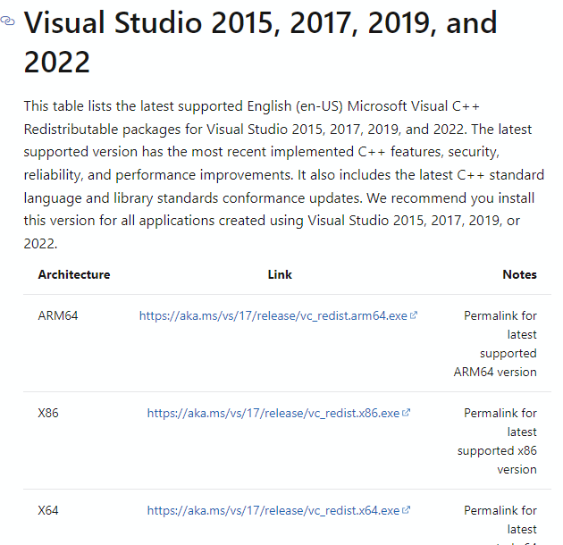Click the external-link icon after the arm64 URL
Viewport: 563px width, 545px height.
414,315
